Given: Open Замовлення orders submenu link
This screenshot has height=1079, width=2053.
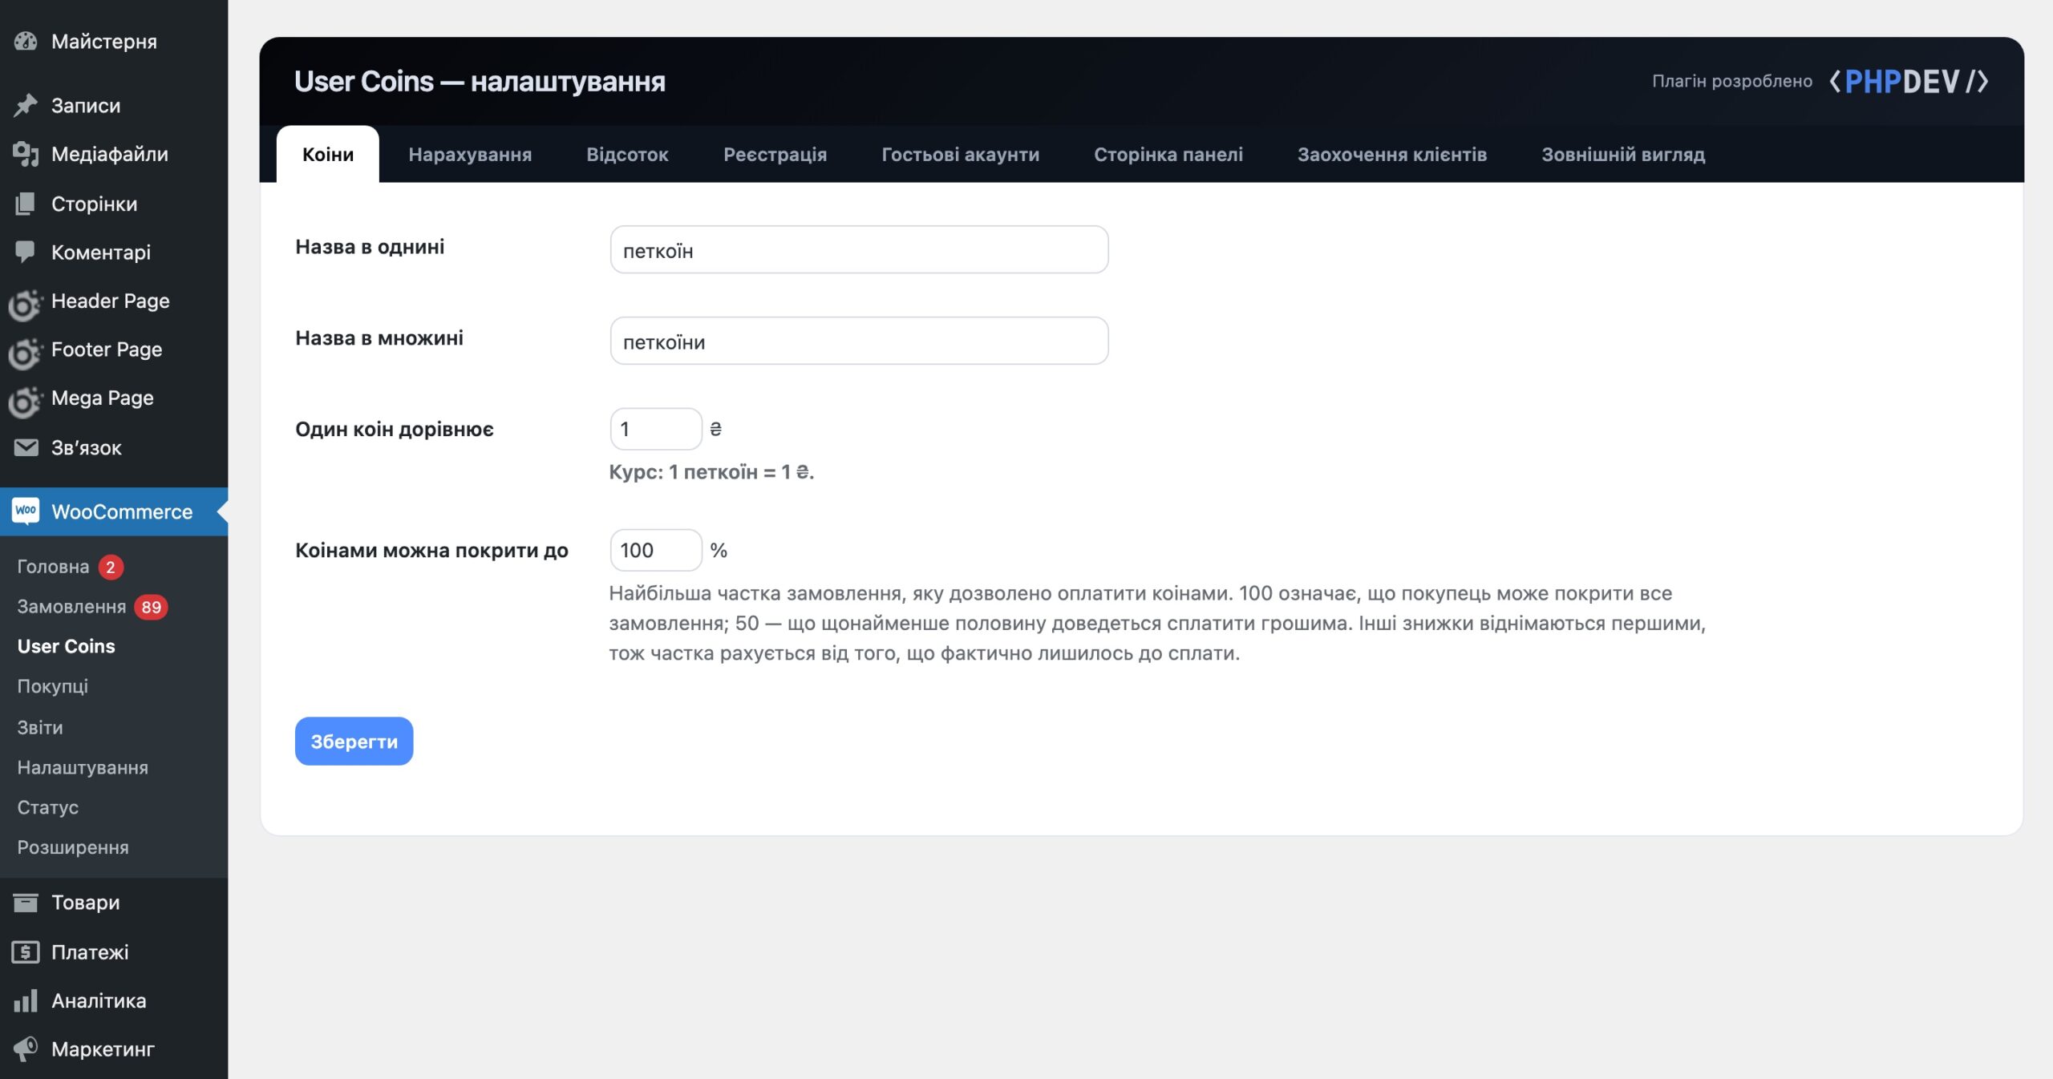Looking at the screenshot, I should coord(71,606).
